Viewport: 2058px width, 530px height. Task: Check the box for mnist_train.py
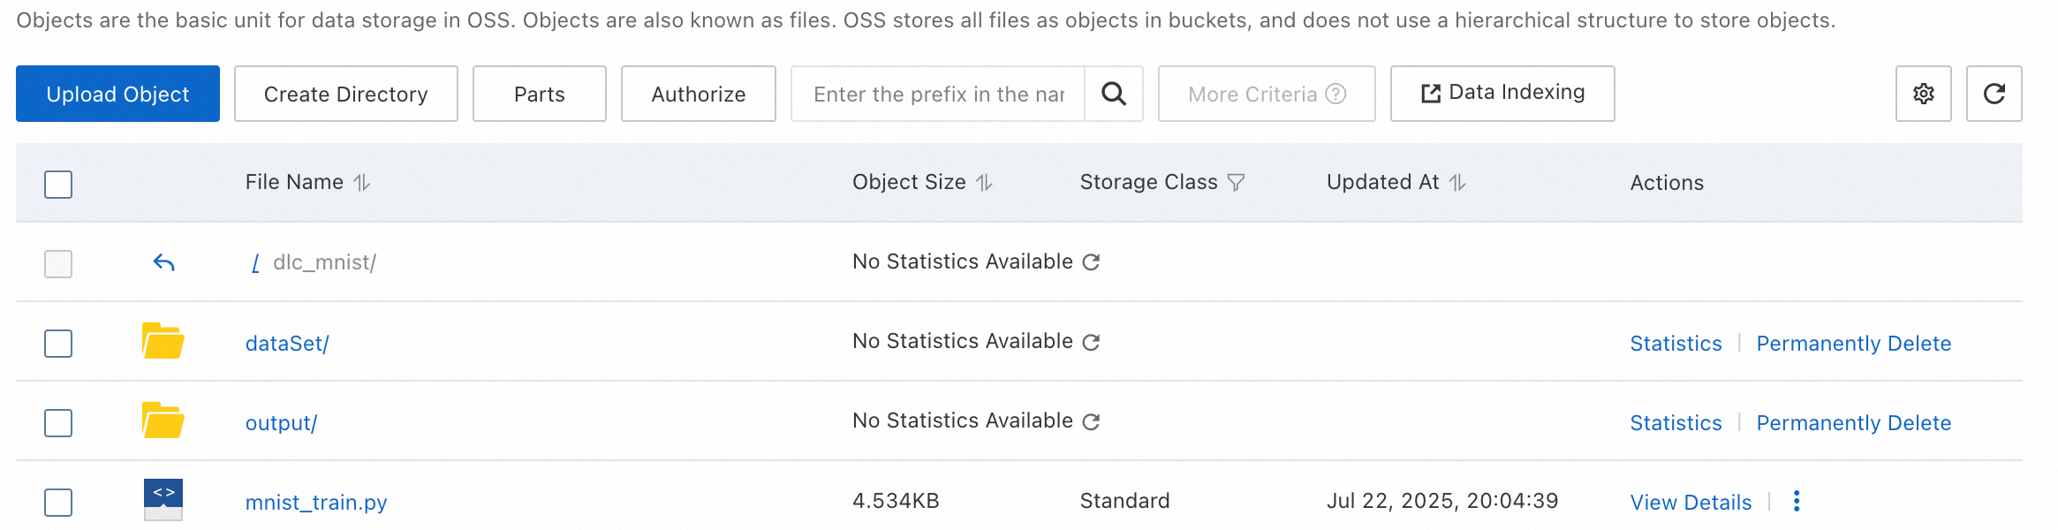(x=58, y=502)
